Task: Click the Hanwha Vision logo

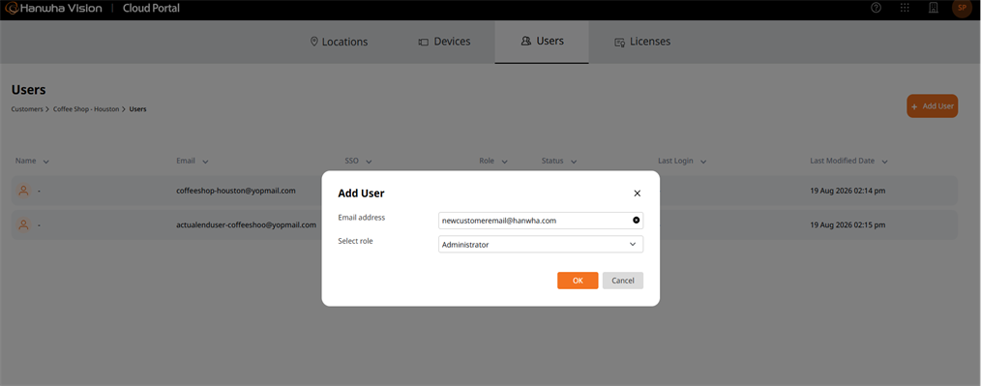Action: 54,9
